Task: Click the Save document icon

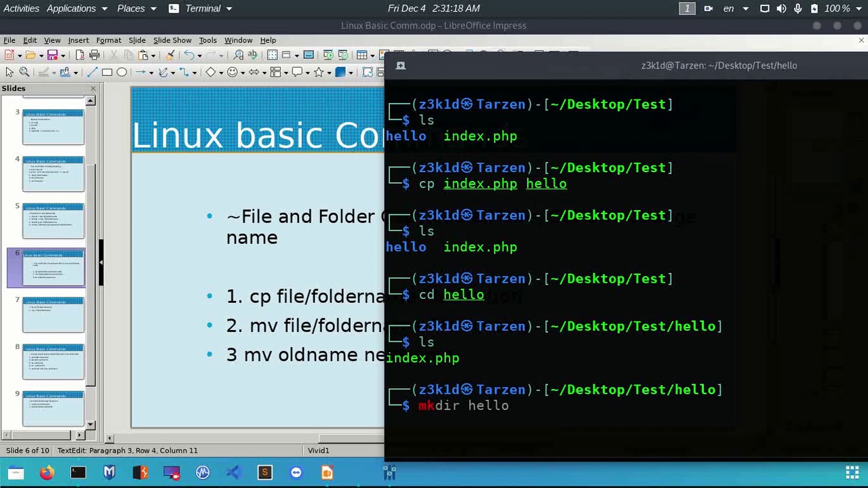Action: [x=52, y=55]
